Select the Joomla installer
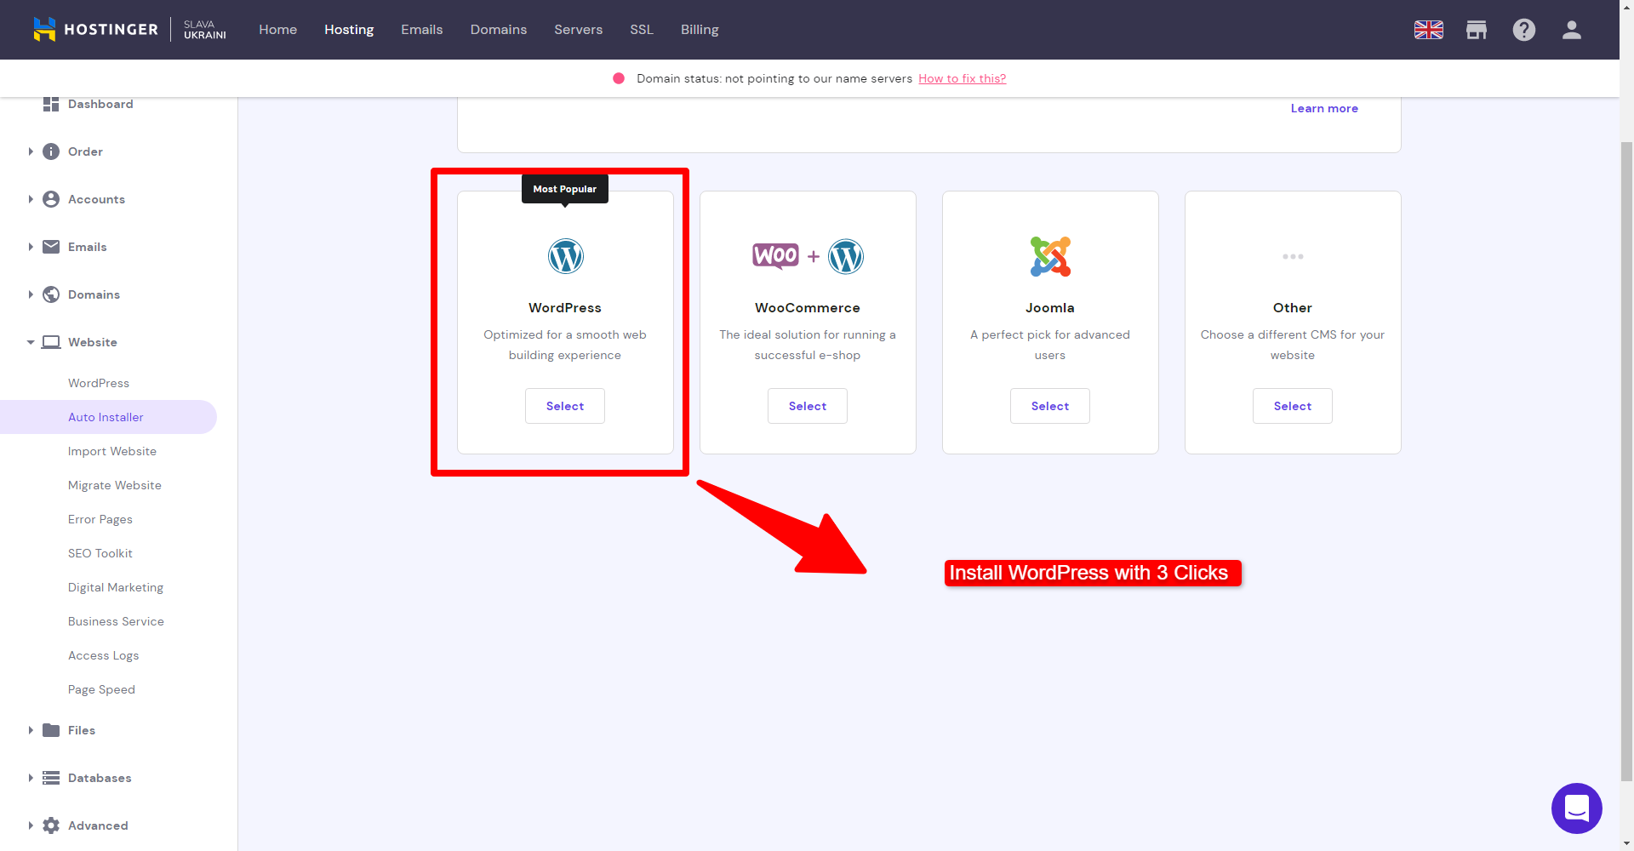Image resolution: width=1634 pixels, height=851 pixels. pos(1050,406)
